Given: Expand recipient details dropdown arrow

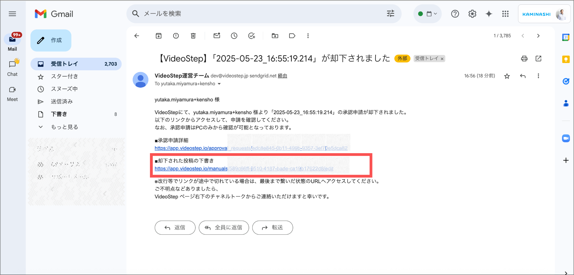Looking at the screenshot, I should point(219,84).
